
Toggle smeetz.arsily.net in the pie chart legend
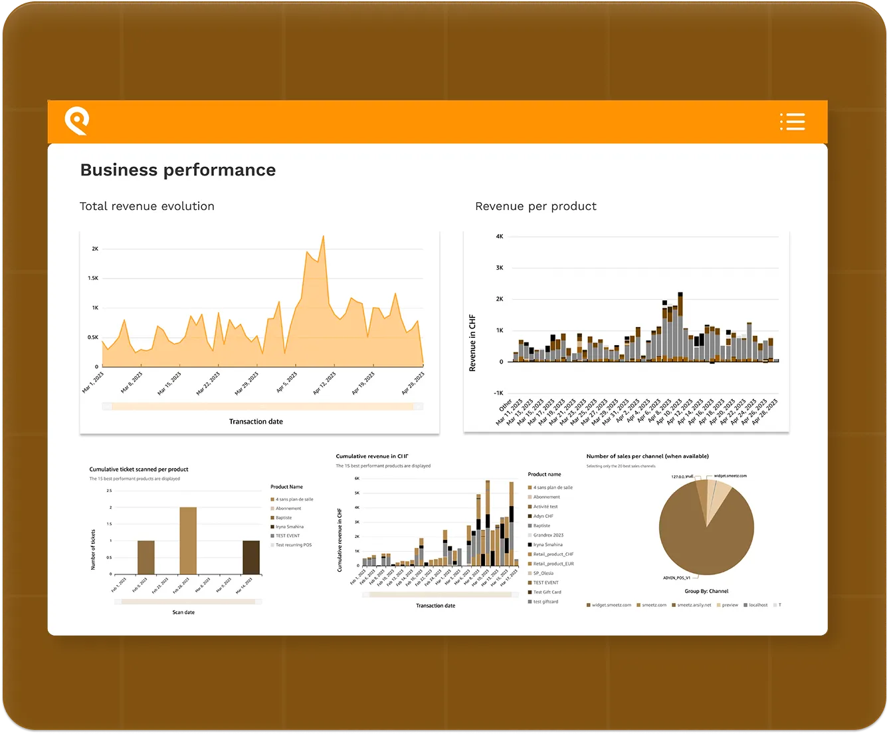pyautogui.click(x=692, y=605)
